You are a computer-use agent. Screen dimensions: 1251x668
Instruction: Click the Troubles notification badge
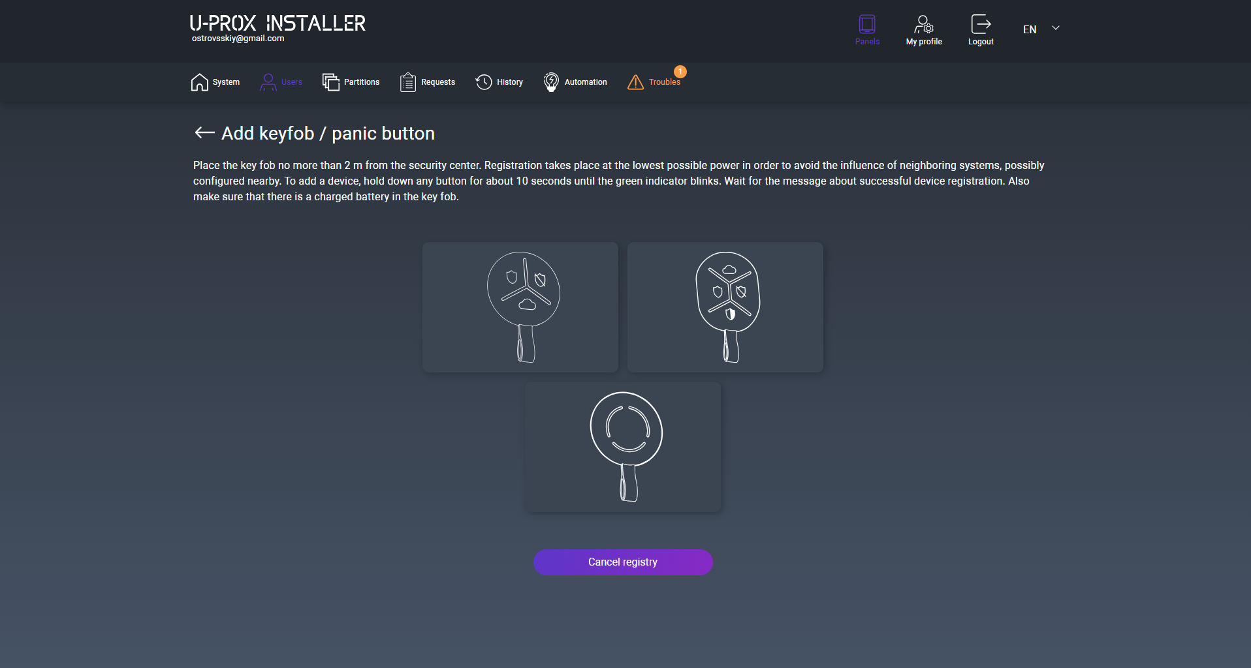(x=680, y=72)
